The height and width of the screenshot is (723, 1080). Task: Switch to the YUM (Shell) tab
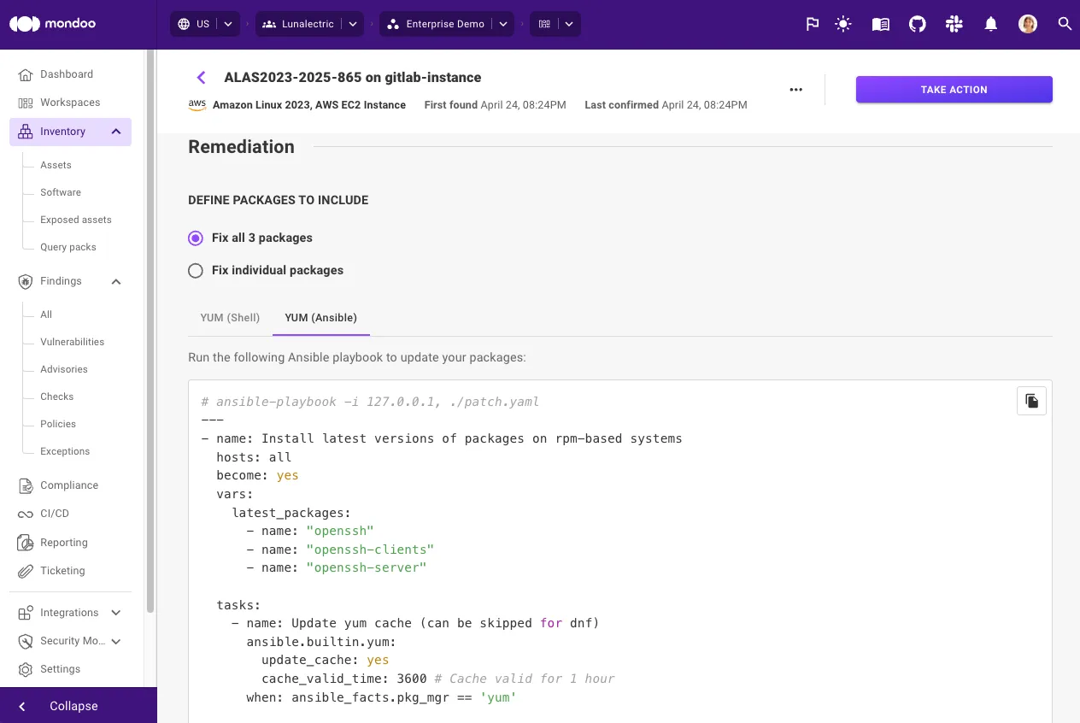(230, 317)
